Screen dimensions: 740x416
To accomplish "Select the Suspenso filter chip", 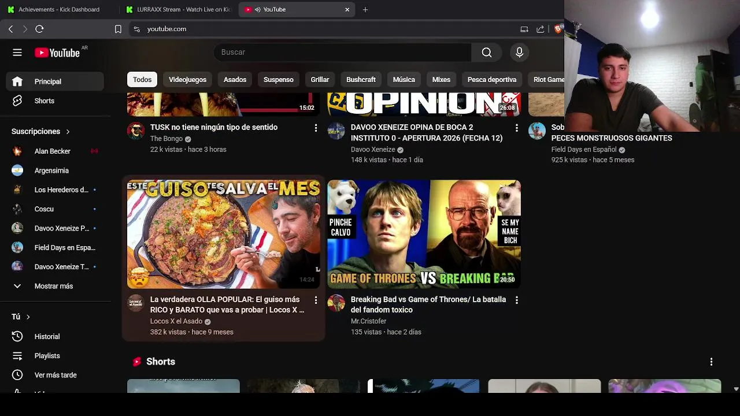I will pyautogui.click(x=279, y=80).
